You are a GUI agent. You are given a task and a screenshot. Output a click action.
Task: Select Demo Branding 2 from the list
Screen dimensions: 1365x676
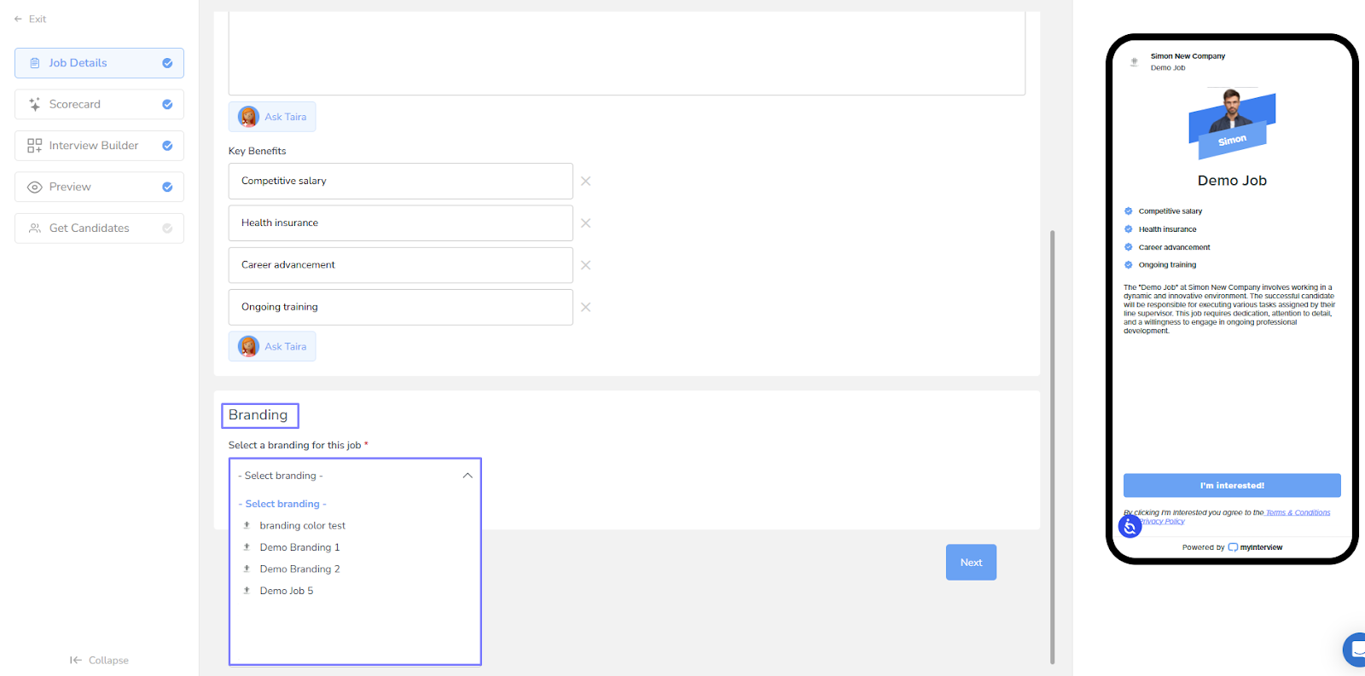(299, 569)
